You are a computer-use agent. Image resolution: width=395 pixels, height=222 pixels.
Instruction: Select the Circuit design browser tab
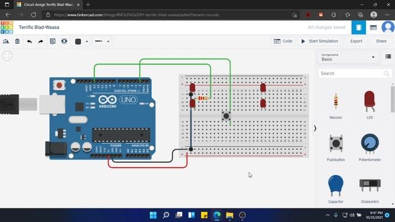pyautogui.click(x=48, y=4)
